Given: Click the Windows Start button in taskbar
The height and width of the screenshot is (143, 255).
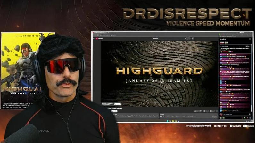Looking at the screenshot, I should tap(167, 121).
